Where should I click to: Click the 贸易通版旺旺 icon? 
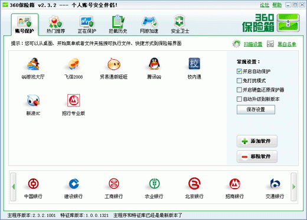click(114, 64)
